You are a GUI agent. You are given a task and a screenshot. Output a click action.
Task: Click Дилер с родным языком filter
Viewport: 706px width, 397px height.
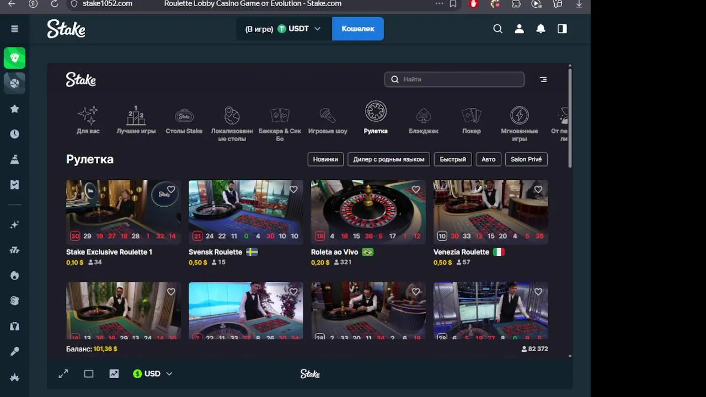pos(389,159)
